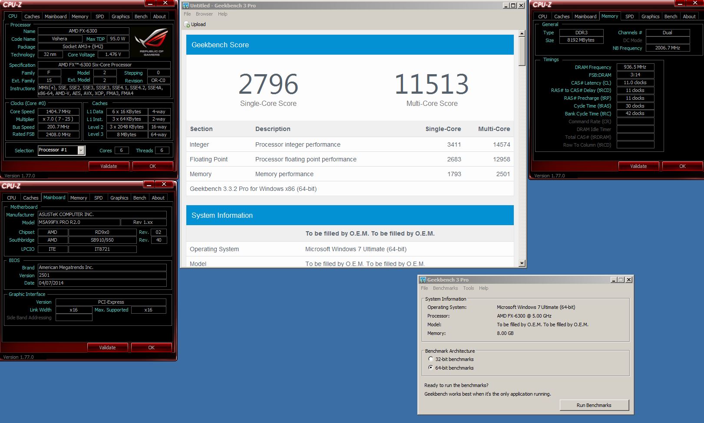Switch to SPD tab in bottom-left CPU-Z window
The height and width of the screenshot is (423, 704).
pyautogui.click(x=99, y=198)
